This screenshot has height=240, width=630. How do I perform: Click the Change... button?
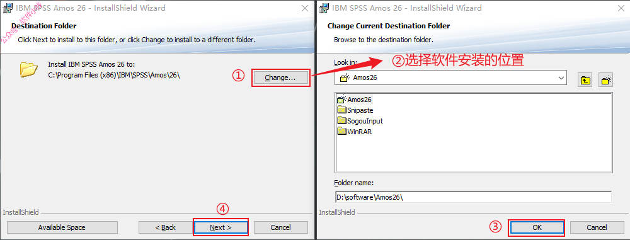[x=280, y=78]
